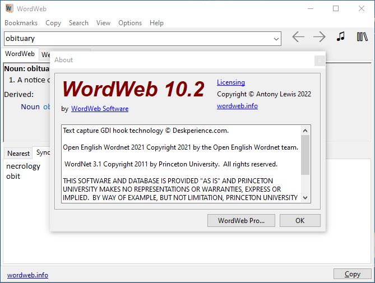This screenshot has width=375, height=283.
Task: Open the Licensing link
Action: tap(231, 82)
